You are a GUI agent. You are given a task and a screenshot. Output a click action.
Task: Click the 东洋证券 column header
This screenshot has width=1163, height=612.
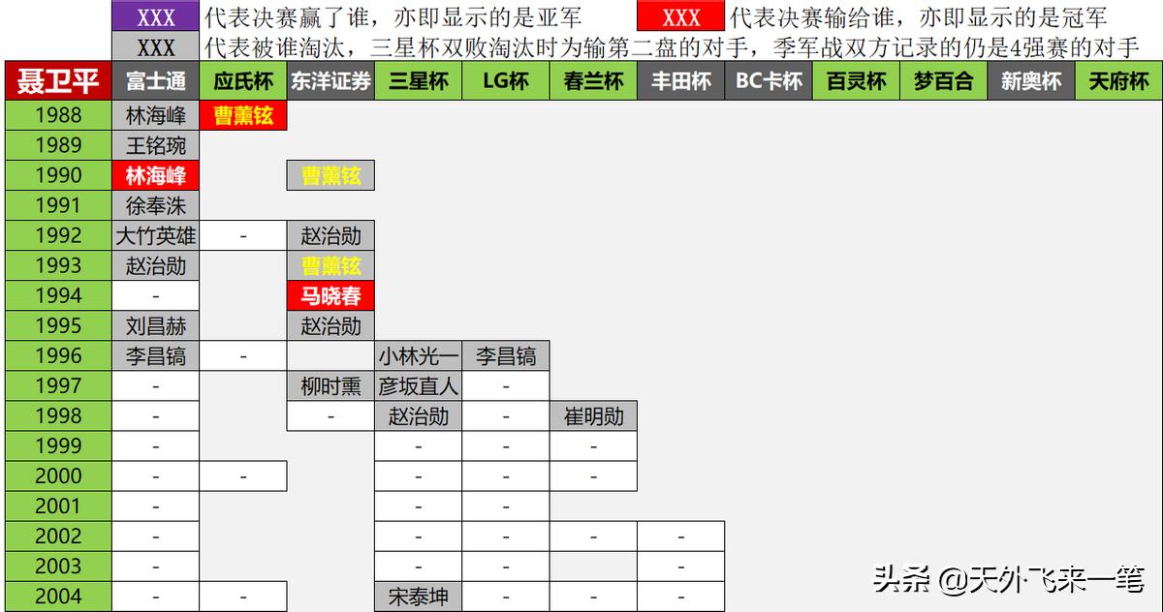pos(330,81)
